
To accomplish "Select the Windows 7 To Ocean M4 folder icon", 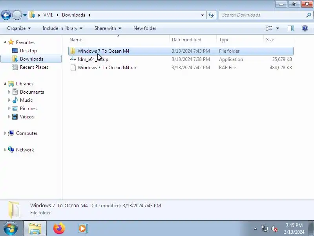I will pos(73,51).
